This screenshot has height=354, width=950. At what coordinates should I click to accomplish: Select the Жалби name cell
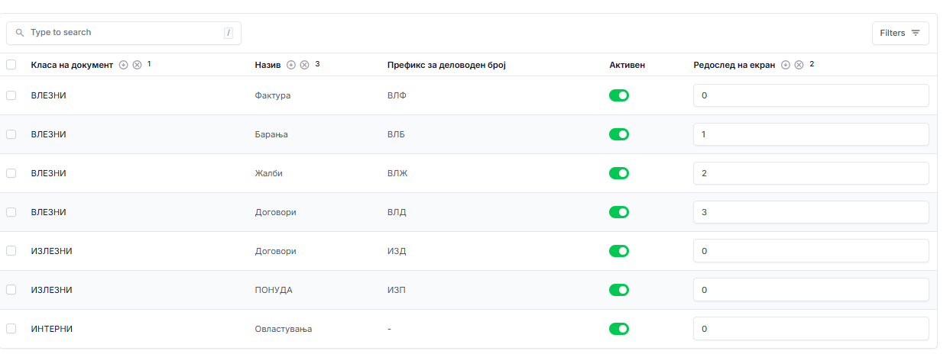click(268, 173)
